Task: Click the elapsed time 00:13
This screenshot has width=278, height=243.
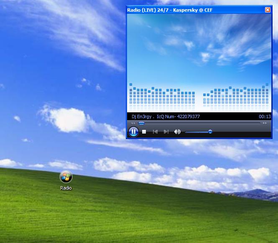Action: pos(265,116)
